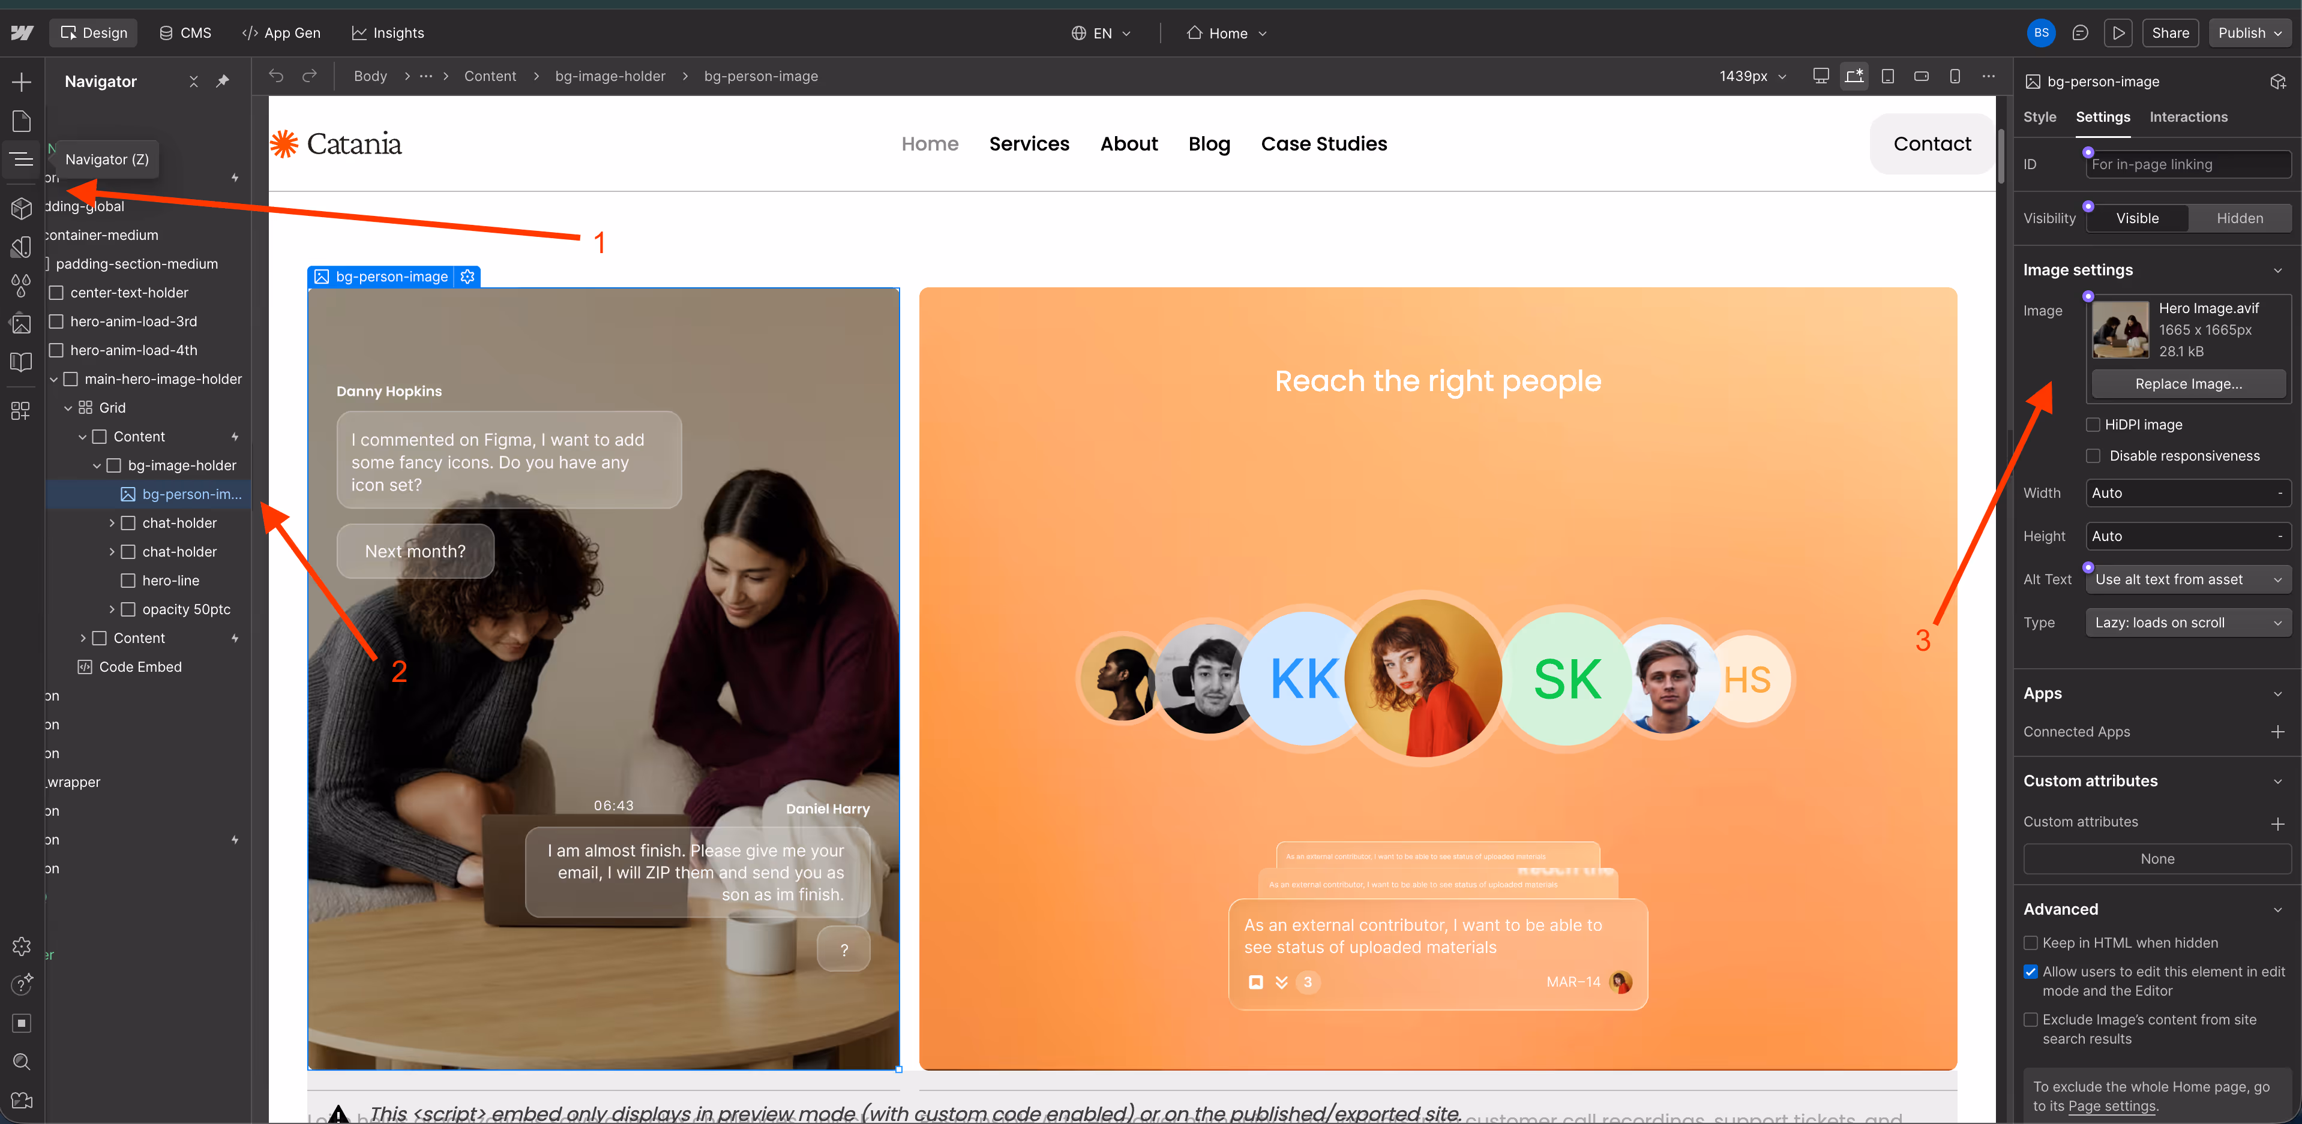The height and width of the screenshot is (1124, 2302).
Task: Open the Pages panel icon
Action: [x=22, y=122]
